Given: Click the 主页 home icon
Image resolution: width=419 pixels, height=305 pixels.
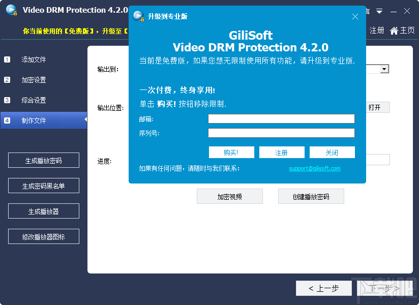Looking at the screenshot, I should pos(394,30).
